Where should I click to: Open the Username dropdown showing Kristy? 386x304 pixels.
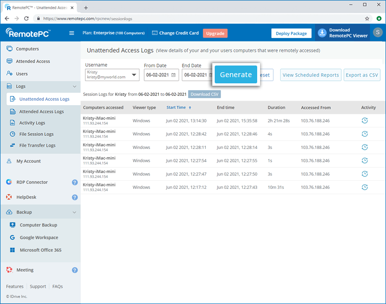[x=112, y=75]
